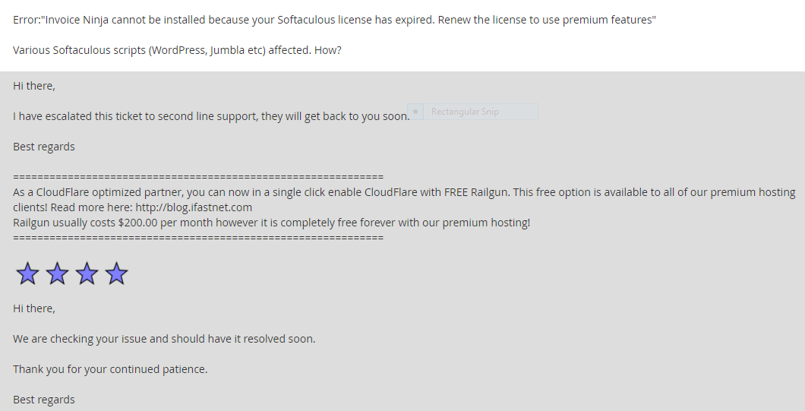Select the second rating star
Screen dimensions: 805x411
click(x=58, y=273)
